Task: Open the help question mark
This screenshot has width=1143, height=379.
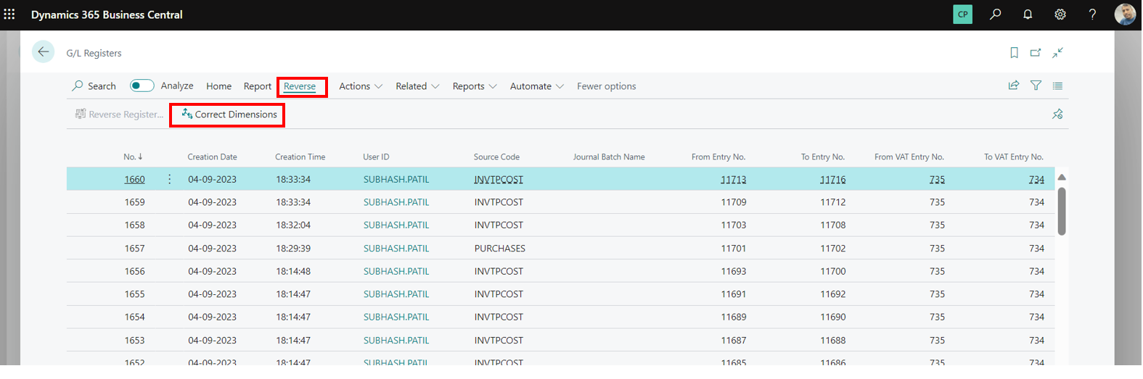Action: (x=1092, y=14)
